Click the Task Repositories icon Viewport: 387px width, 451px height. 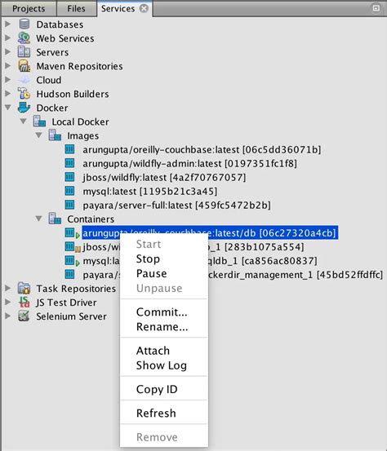pos(24,288)
